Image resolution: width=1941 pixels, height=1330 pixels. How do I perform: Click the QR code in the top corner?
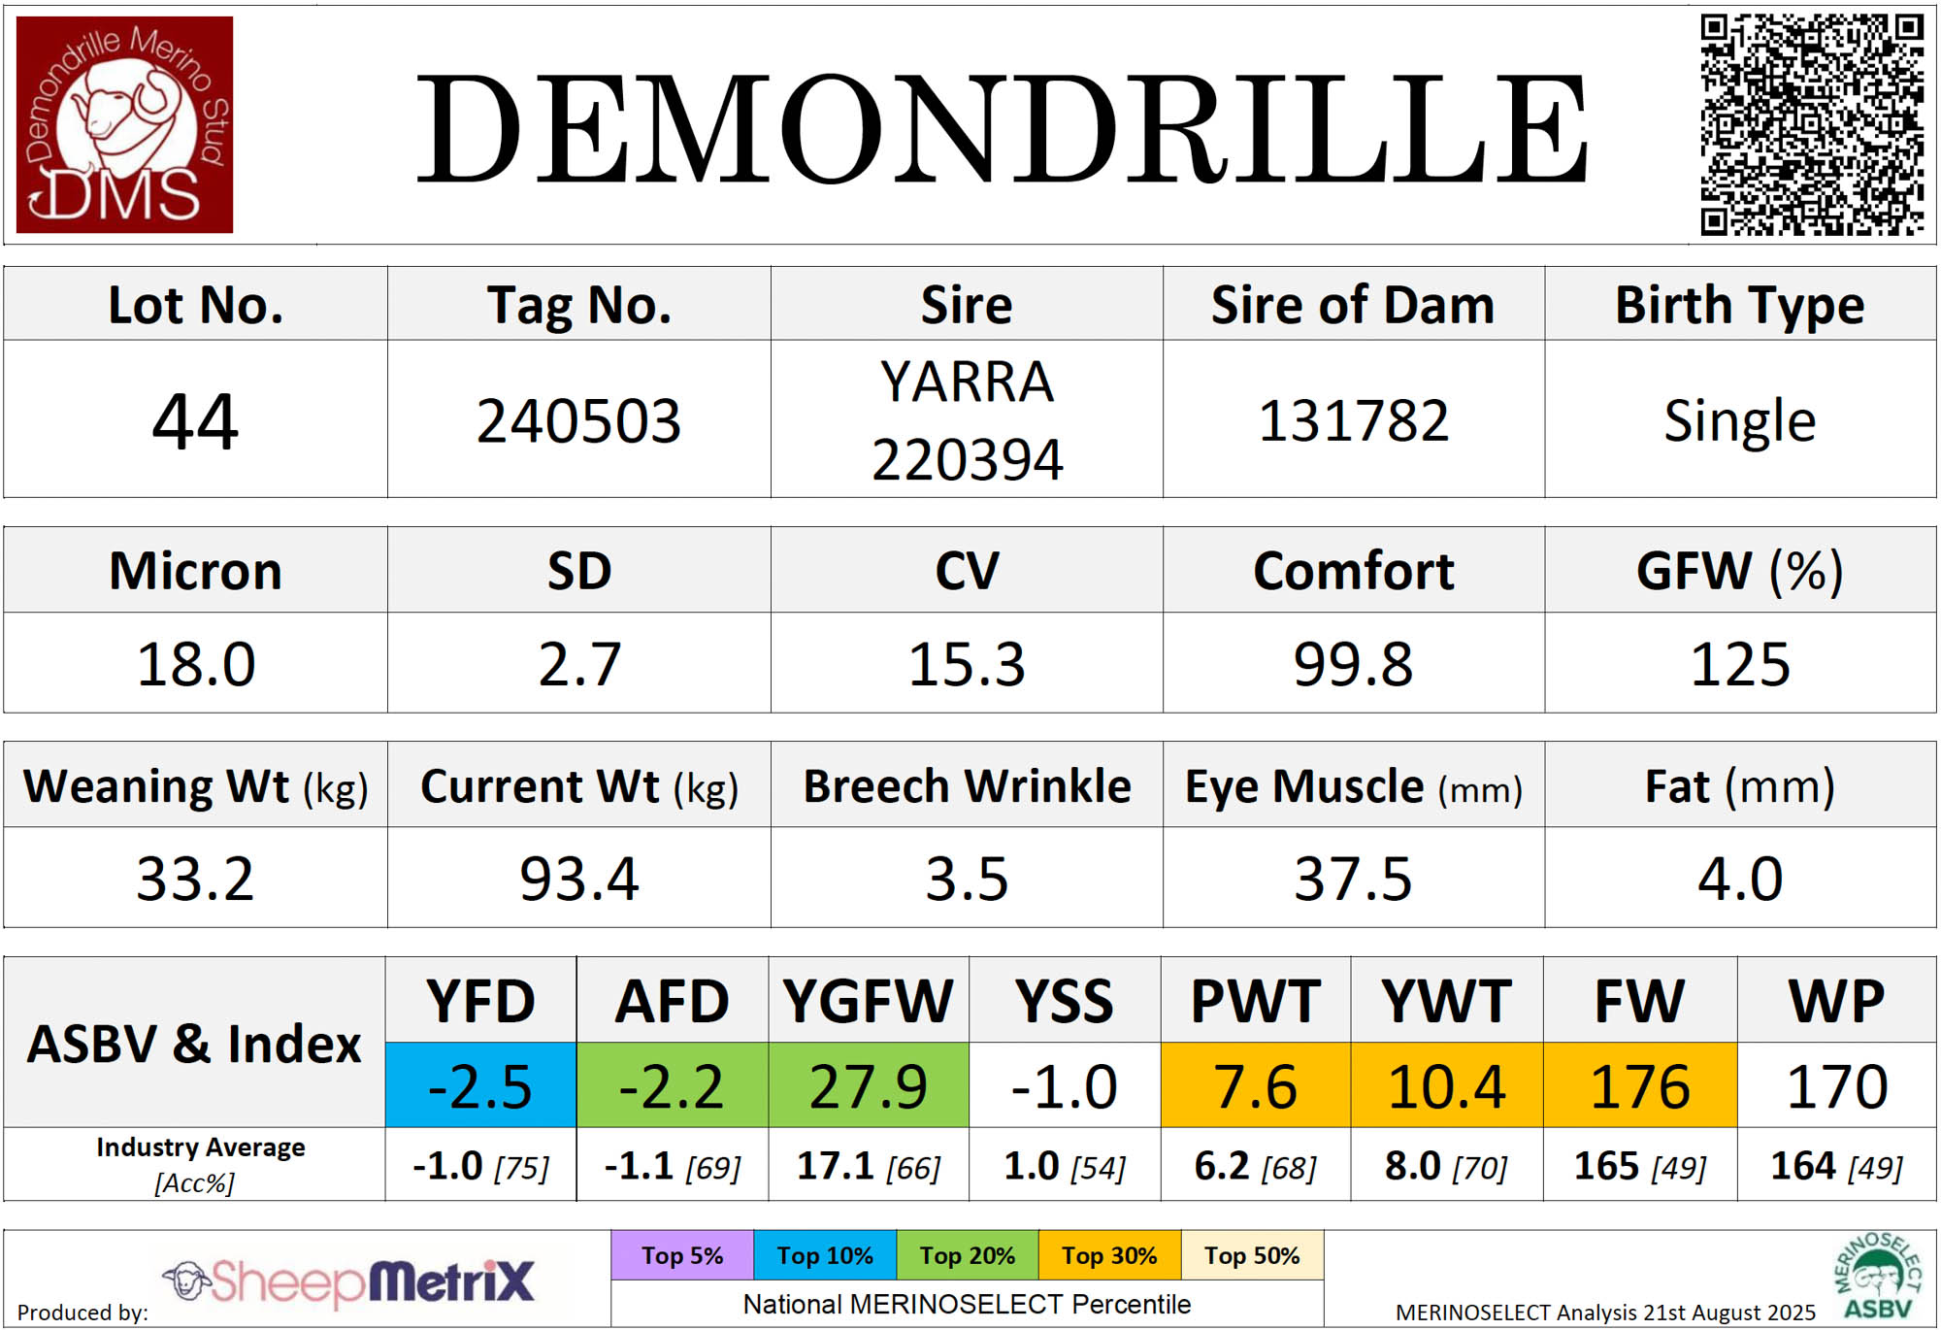click(x=1811, y=124)
